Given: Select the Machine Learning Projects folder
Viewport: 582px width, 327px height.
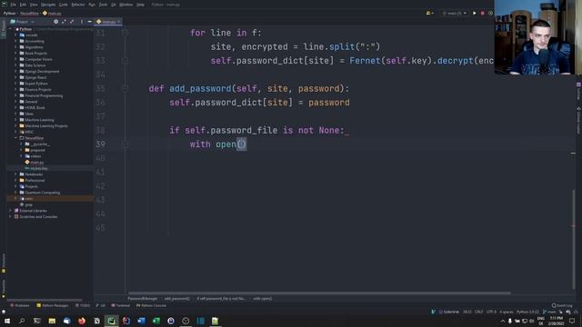Looking at the screenshot, I should [46, 126].
